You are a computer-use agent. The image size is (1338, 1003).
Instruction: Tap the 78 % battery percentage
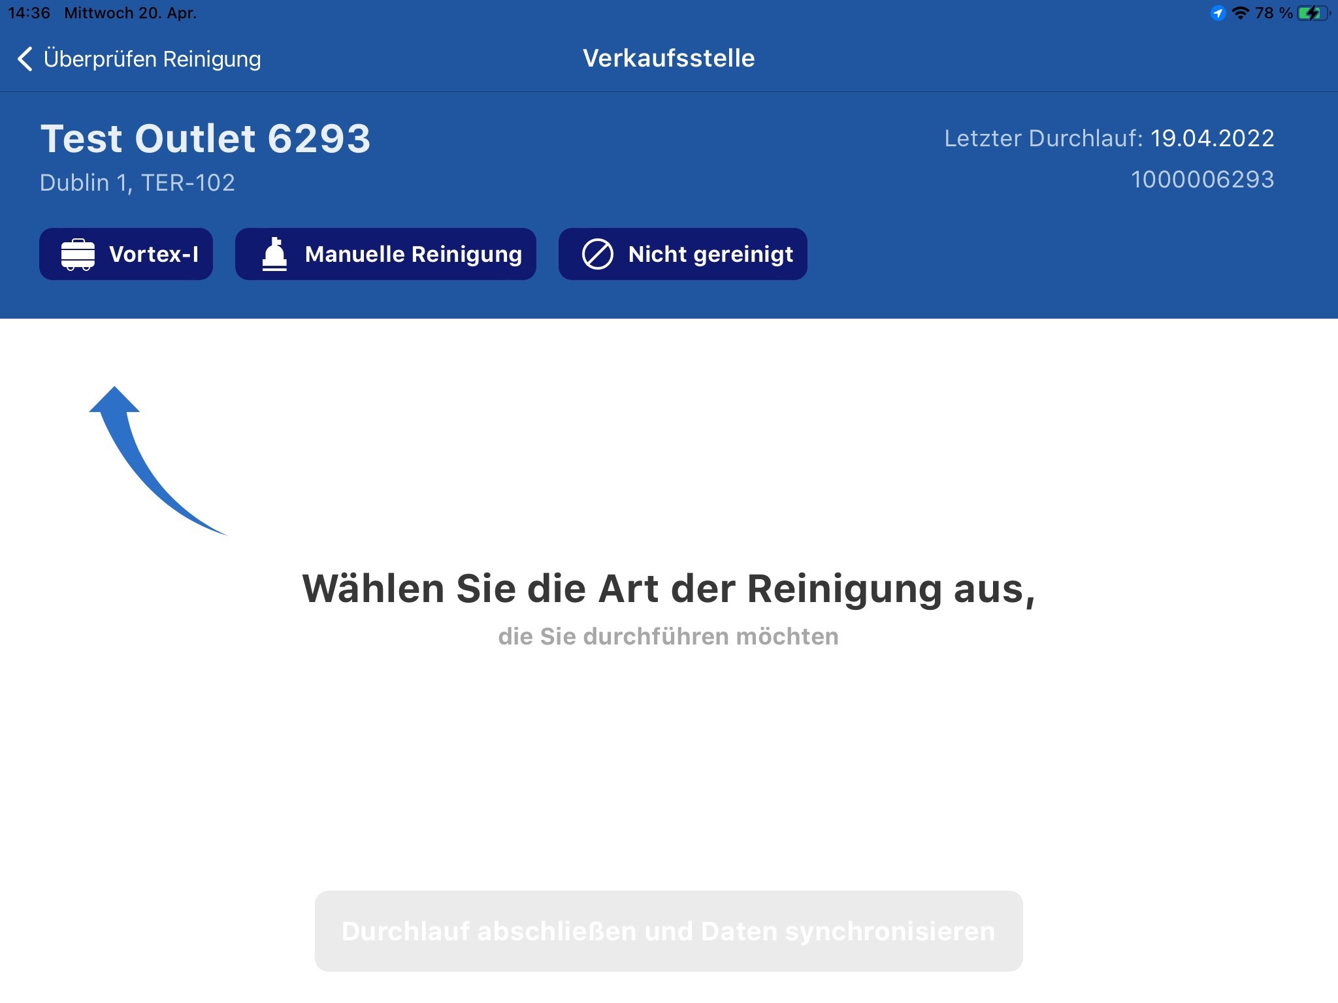click(x=1274, y=13)
